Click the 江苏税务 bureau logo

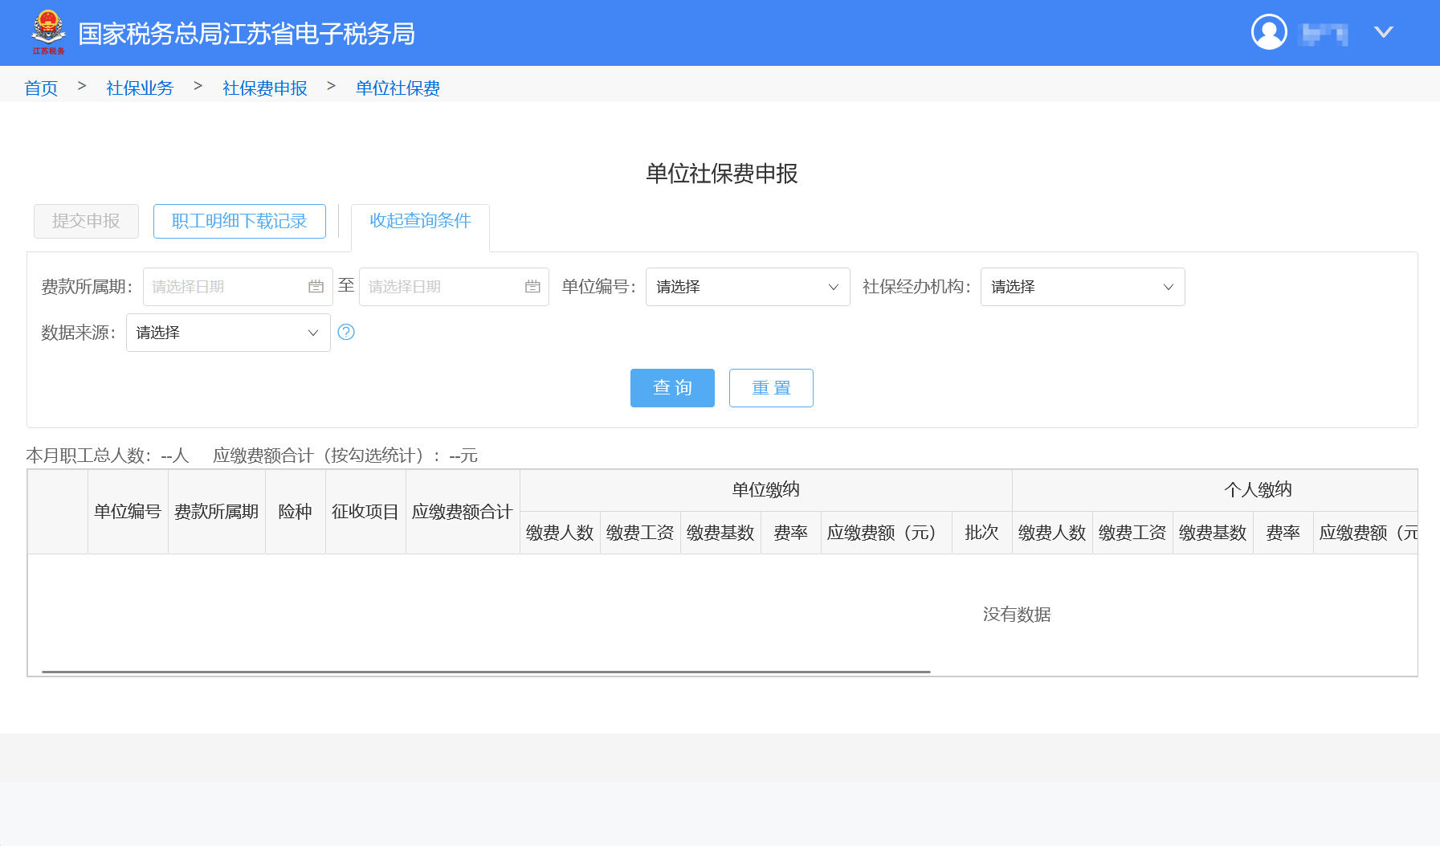pos(49,32)
